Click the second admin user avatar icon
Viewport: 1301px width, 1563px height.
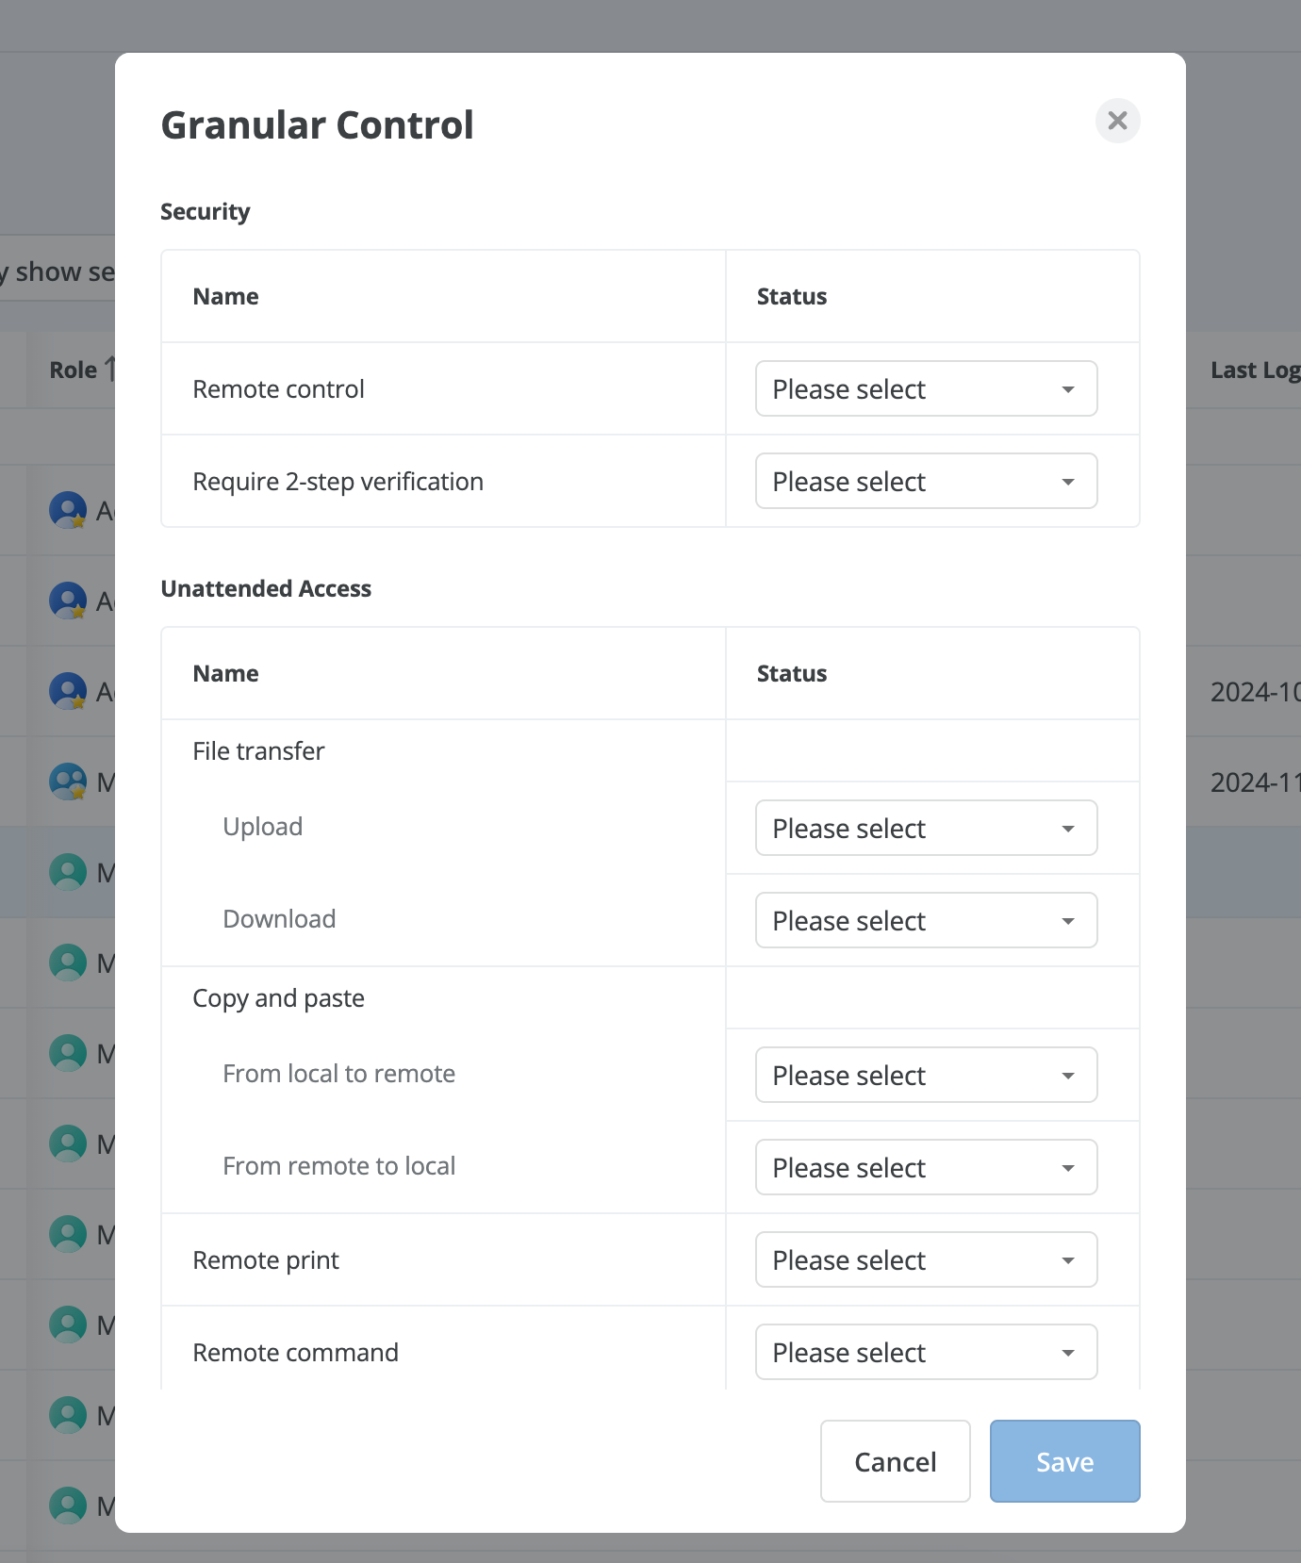click(x=68, y=601)
